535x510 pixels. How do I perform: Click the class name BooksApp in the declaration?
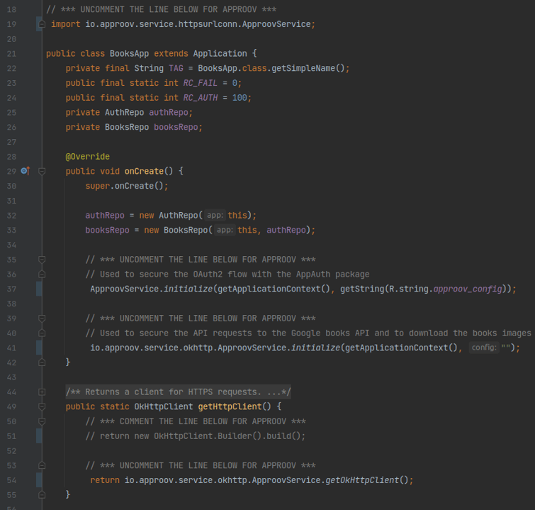pos(129,54)
